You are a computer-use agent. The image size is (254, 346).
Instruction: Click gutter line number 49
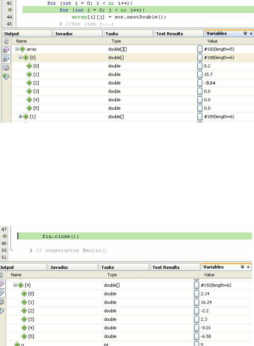pyautogui.click(x=4, y=243)
